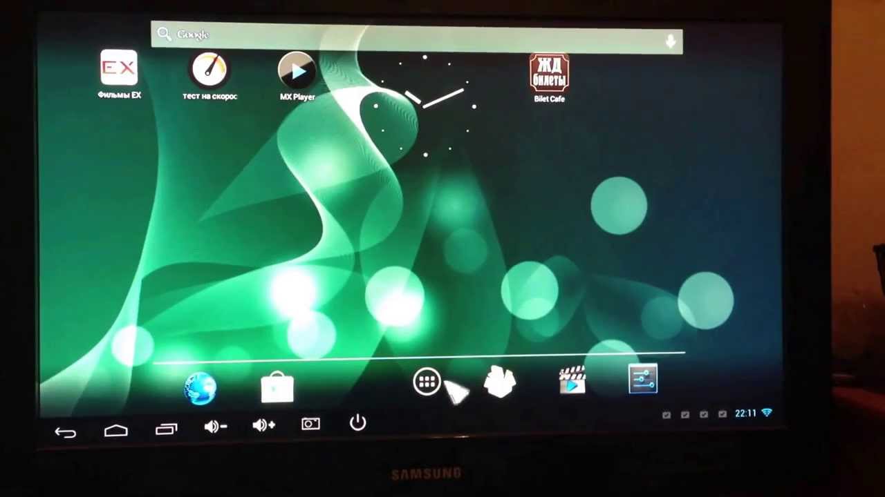This screenshot has width=885, height=497.
Task: Open the all apps drawer grid
Action: [x=427, y=382]
